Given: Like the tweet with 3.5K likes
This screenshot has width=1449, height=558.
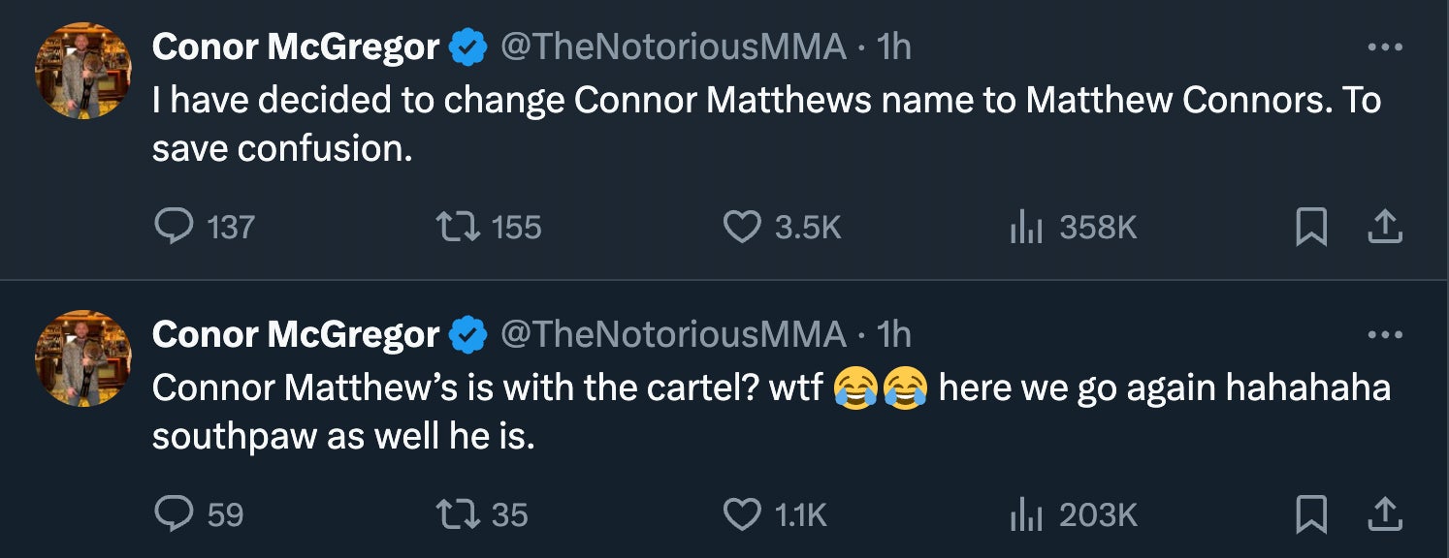Looking at the screenshot, I should pyautogui.click(x=743, y=227).
